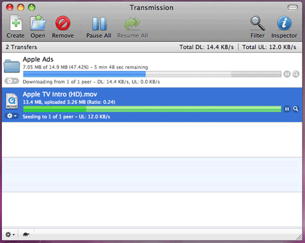This screenshot has width=305, height=243.
Task: Click the Apple Ads download progress bar
Action: [152, 74]
